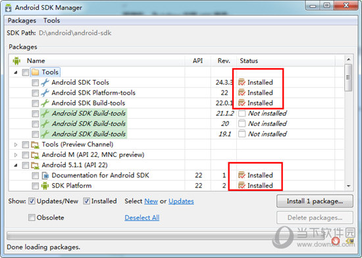Click not installed icon for Build-tools rev 20
Screen dimensions: 362x258
coord(242,123)
